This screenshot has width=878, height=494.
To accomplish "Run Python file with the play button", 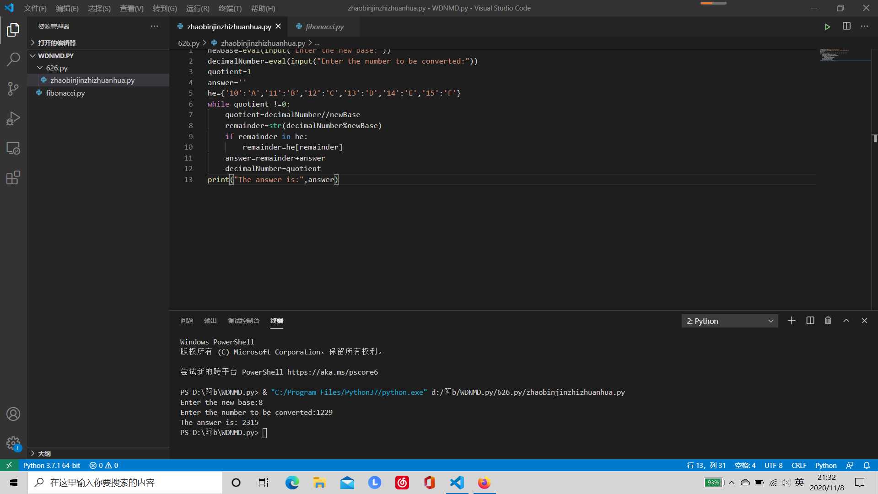I will (827, 27).
